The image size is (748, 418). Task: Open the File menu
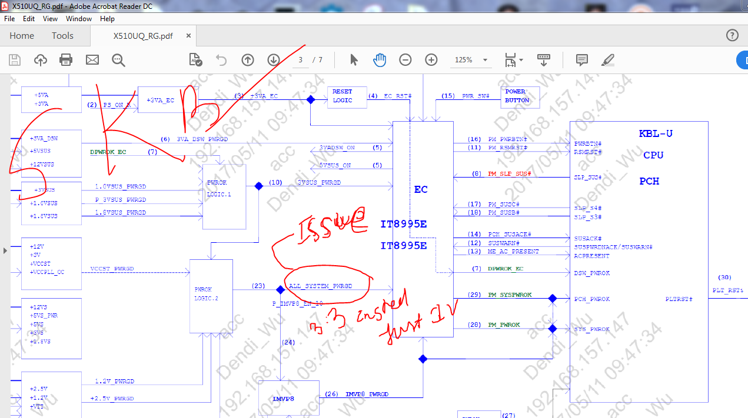[x=9, y=19]
